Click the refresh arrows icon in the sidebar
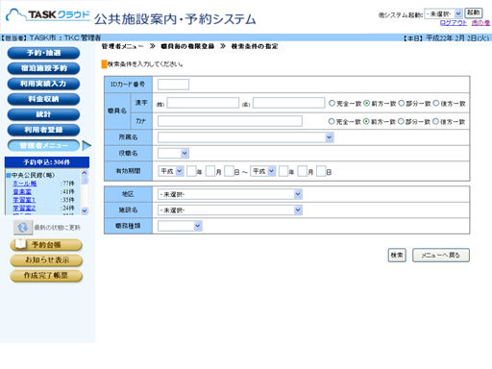The image size is (492, 369). tap(23, 228)
